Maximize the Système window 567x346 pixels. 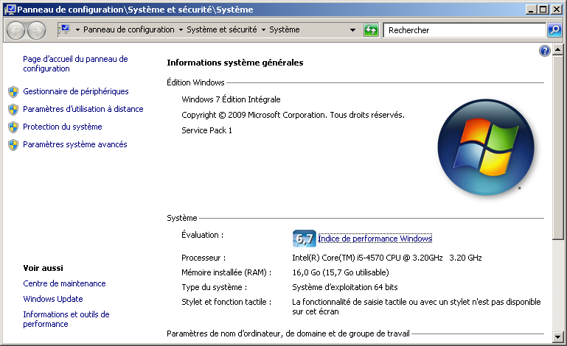point(543,10)
